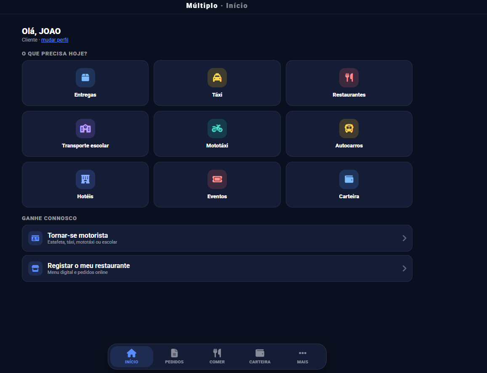Screen dimensions: 487x373
Task: Open the Restaurantes fork and knife icon
Action: [349, 78]
